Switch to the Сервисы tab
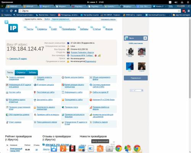 point(21,72)
